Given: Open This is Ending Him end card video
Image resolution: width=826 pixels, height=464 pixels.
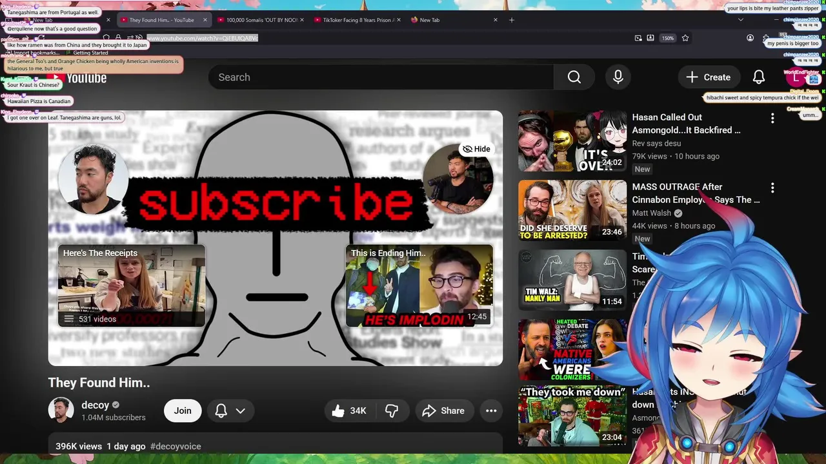Looking at the screenshot, I should click(x=419, y=285).
